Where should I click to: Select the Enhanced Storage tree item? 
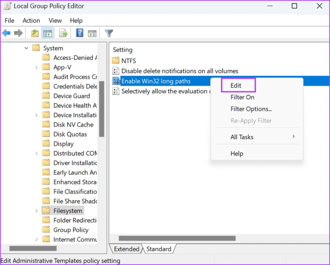75,182
